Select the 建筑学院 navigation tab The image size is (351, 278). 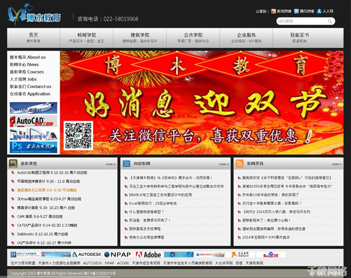[x=140, y=38]
